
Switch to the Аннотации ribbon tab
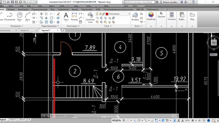pyautogui.click(x=23, y=9)
